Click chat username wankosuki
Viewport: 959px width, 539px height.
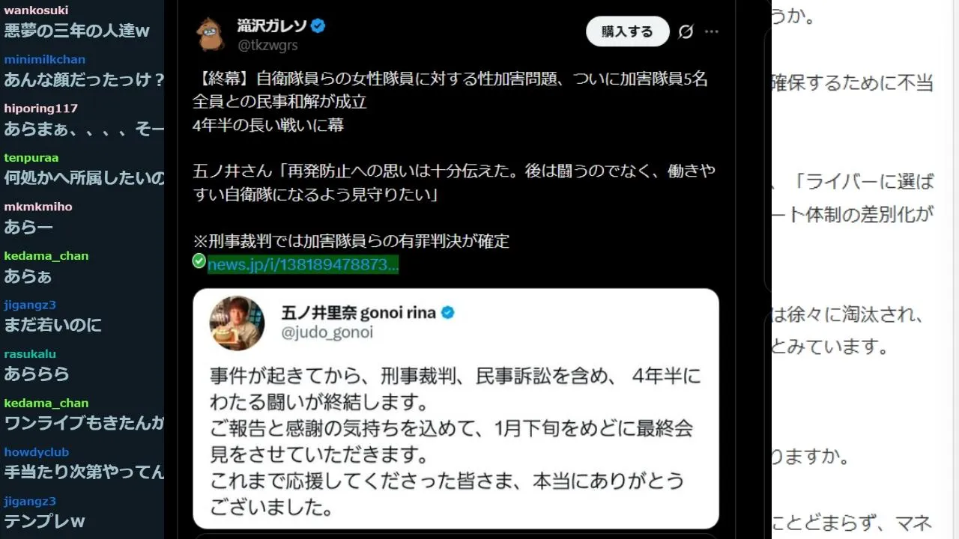[x=36, y=10]
